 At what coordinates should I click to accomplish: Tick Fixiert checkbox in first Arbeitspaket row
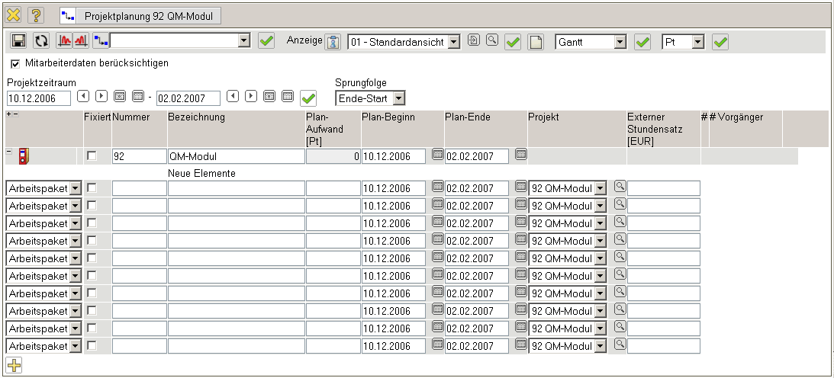(x=92, y=187)
